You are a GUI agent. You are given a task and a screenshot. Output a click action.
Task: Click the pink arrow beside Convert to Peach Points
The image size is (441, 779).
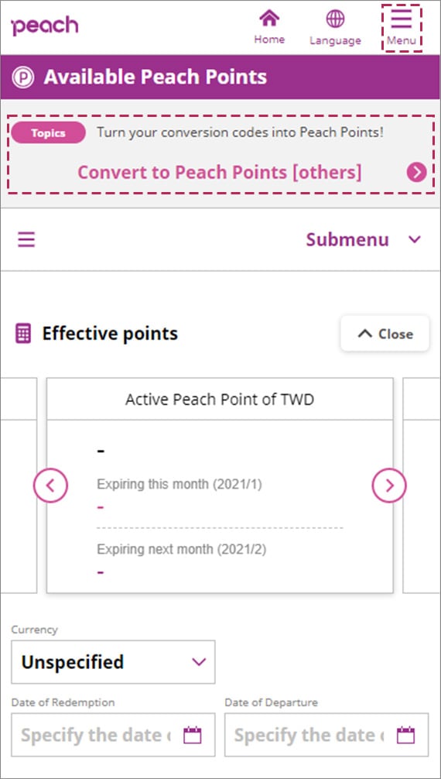point(417,173)
